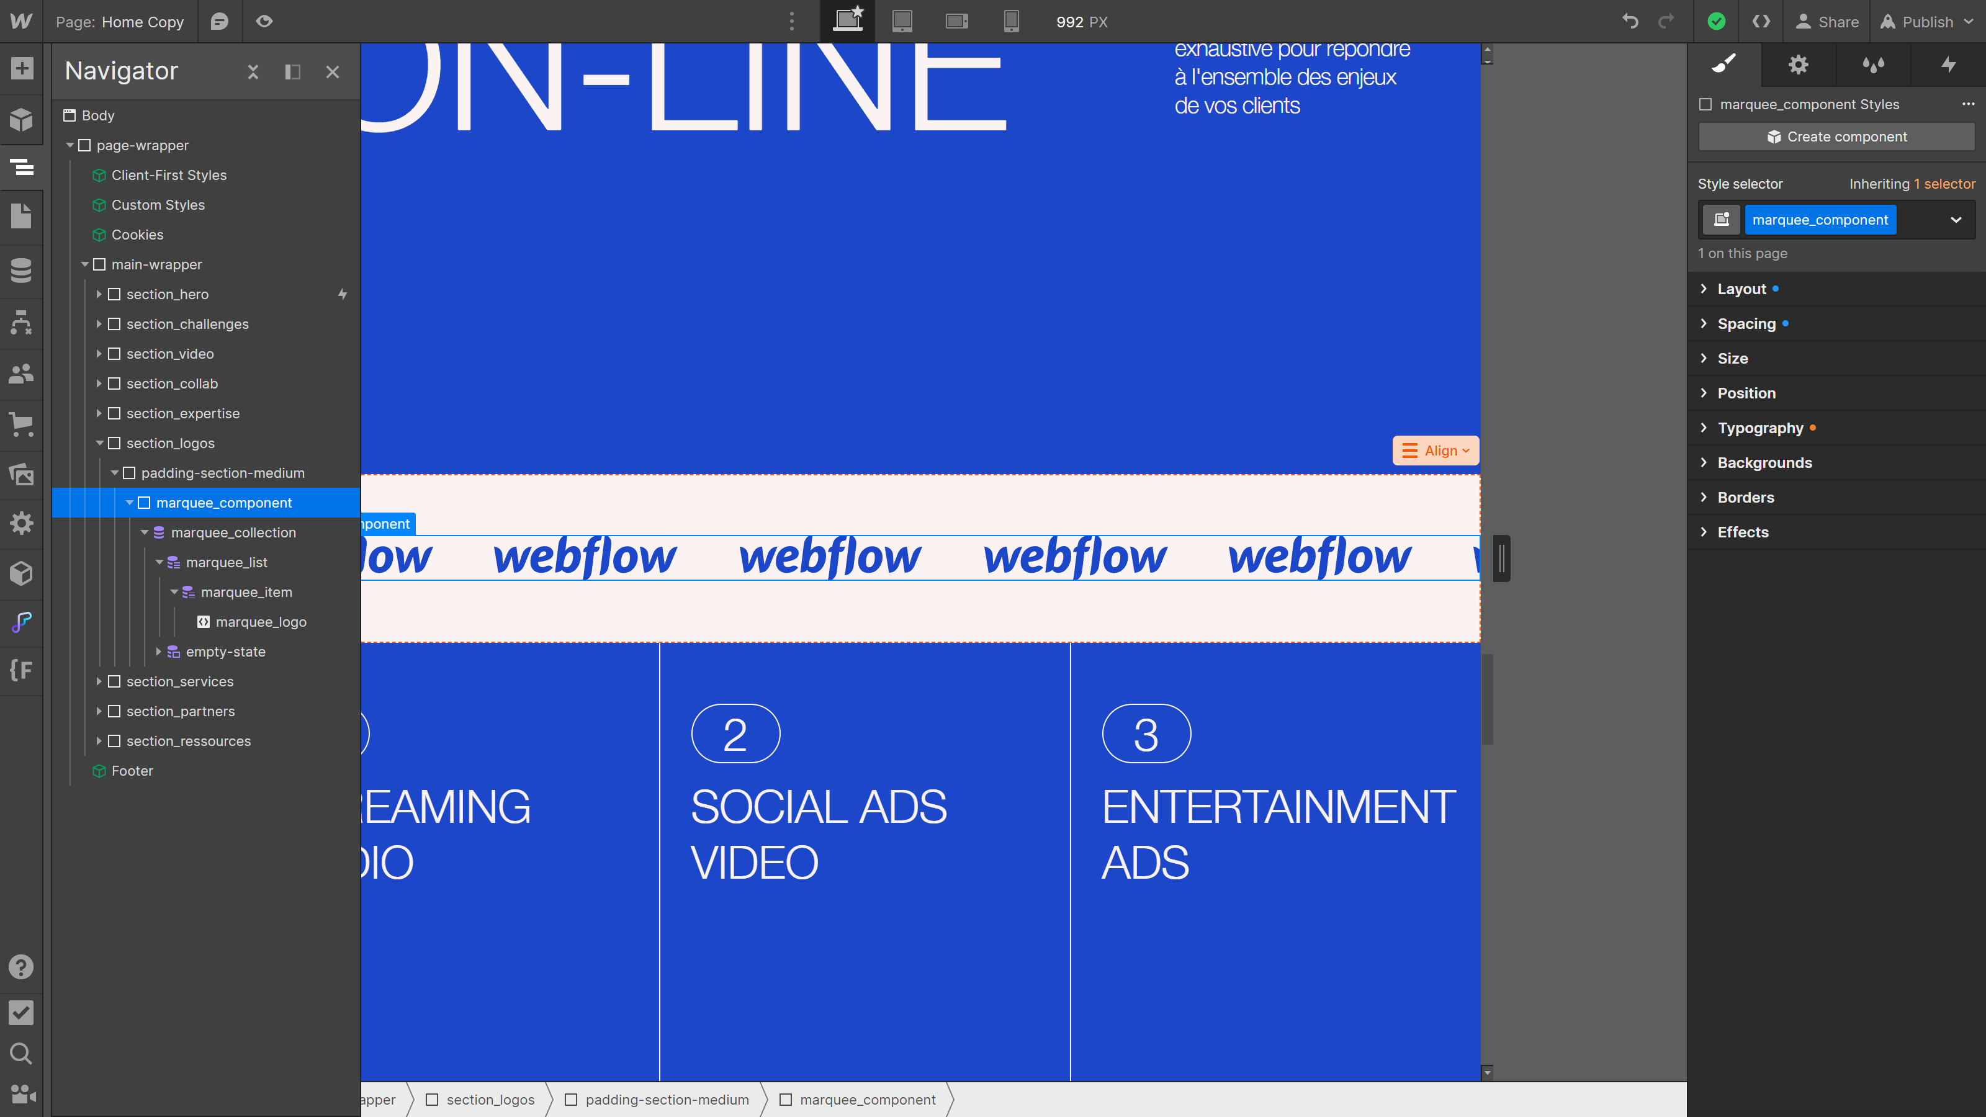Image resolution: width=1986 pixels, height=1117 pixels.
Task: Open the Ecommerce cart panel
Action: [x=21, y=424]
